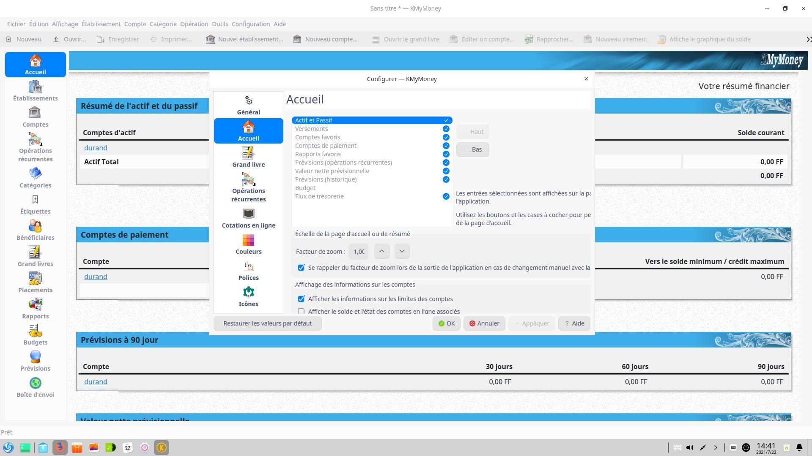Select Grand livre settings page in dialog
Screen dimensions: 812x456
pyautogui.click(x=249, y=157)
